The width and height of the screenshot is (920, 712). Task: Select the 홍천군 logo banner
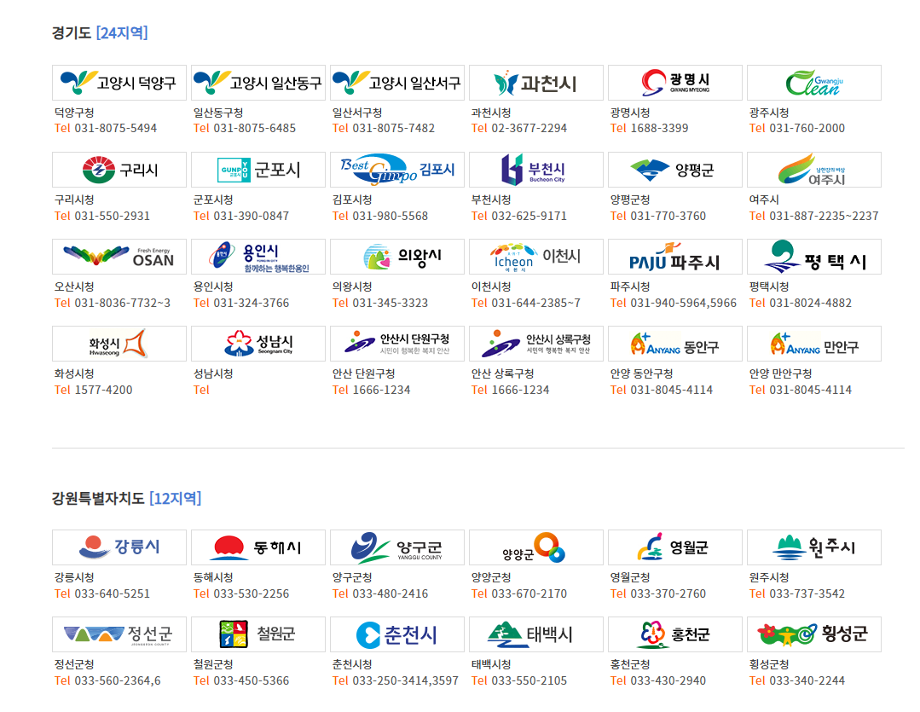pos(675,634)
